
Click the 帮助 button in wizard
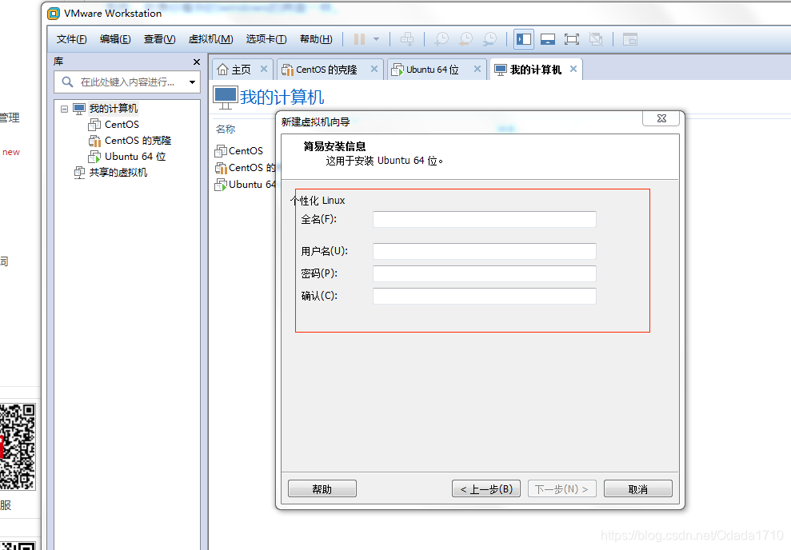coord(322,488)
